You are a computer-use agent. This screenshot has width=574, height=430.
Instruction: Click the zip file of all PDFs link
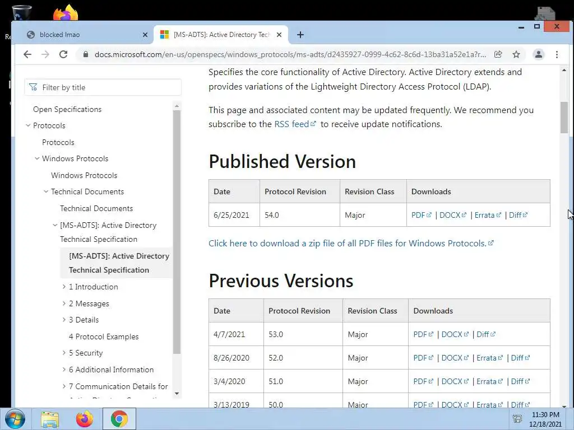351,243
